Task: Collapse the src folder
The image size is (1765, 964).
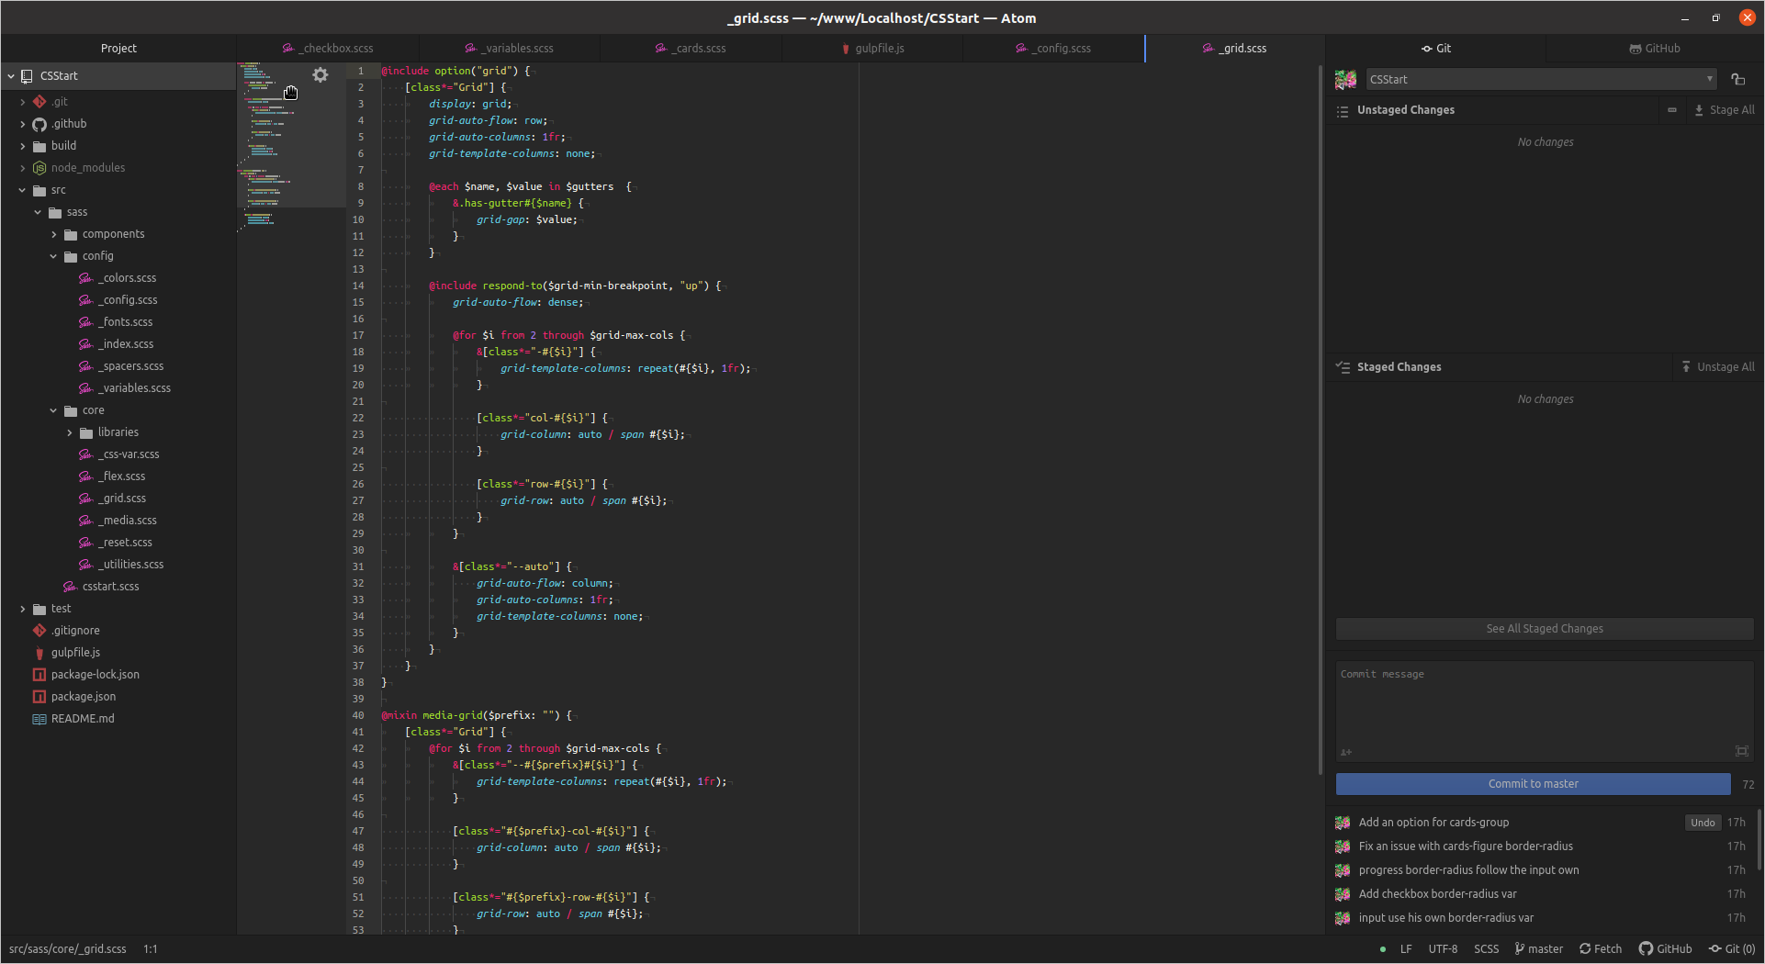Action: pyautogui.click(x=23, y=190)
